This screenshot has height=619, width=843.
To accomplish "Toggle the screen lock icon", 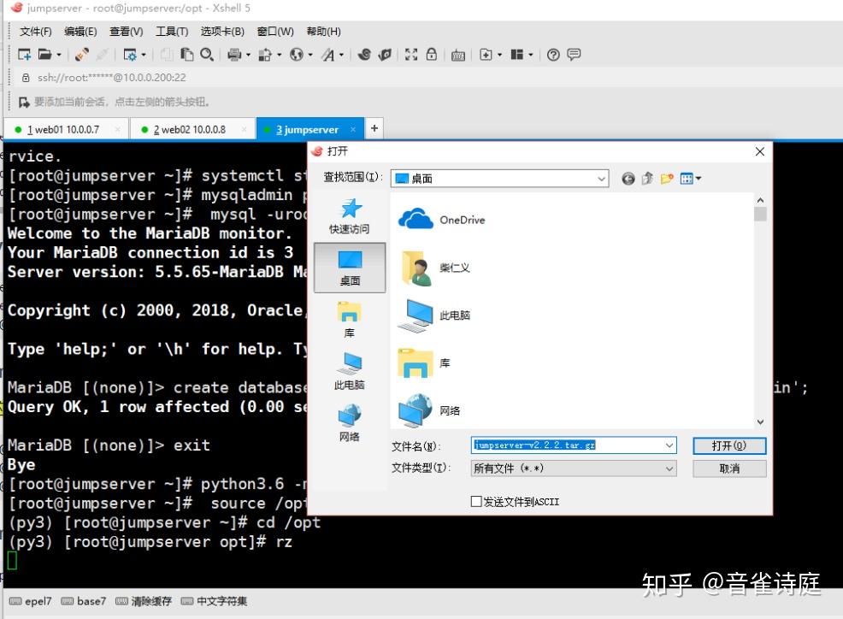I will pos(433,54).
